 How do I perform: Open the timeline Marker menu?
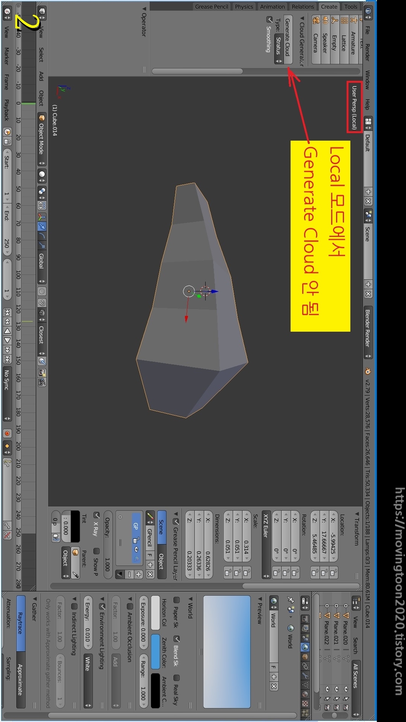(6, 56)
